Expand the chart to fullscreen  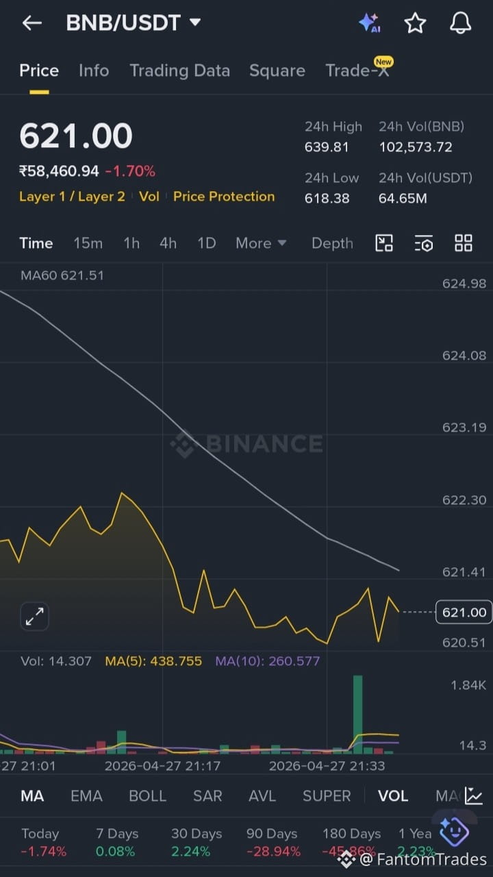pos(34,617)
